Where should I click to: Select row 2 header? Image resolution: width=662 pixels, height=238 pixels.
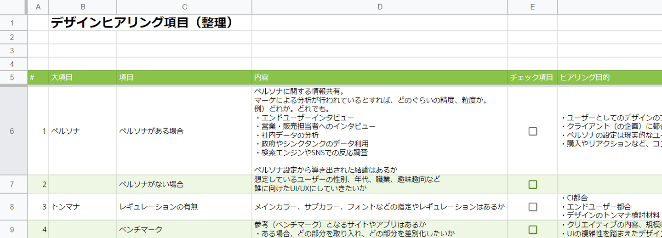[x=13, y=37]
